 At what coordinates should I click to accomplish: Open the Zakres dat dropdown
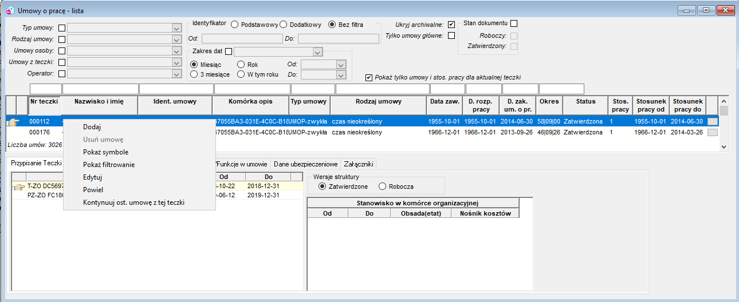pos(317,51)
